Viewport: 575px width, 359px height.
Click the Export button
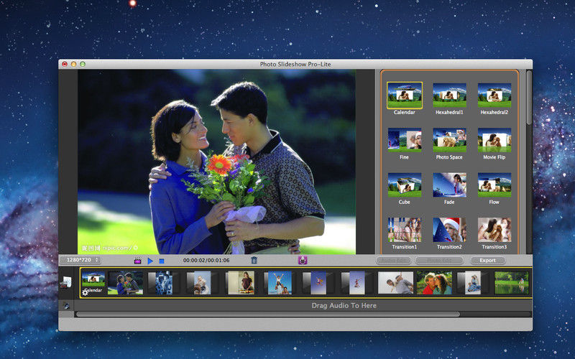[x=488, y=260]
